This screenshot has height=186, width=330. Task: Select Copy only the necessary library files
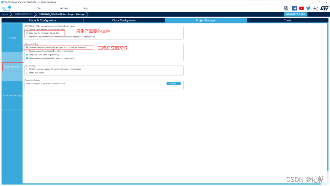27,33
